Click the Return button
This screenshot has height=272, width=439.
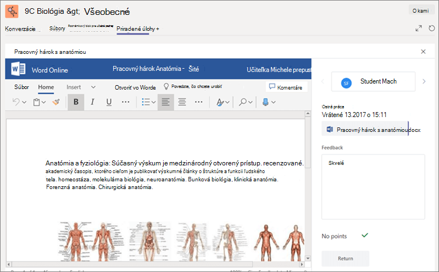coord(345,258)
